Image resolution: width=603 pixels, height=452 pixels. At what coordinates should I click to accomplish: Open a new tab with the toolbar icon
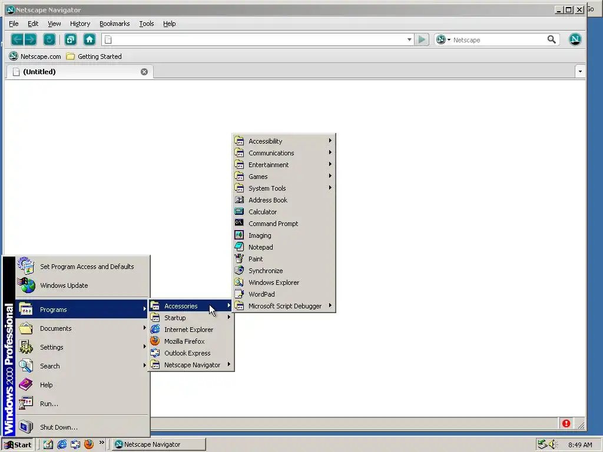click(71, 39)
